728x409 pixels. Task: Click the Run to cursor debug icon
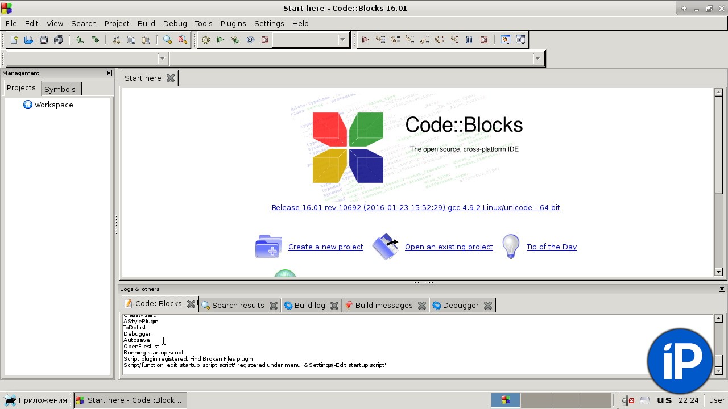380,40
